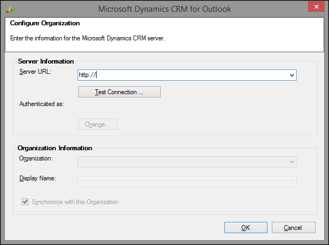Expand the Server URL dropdown arrow

tap(292, 75)
